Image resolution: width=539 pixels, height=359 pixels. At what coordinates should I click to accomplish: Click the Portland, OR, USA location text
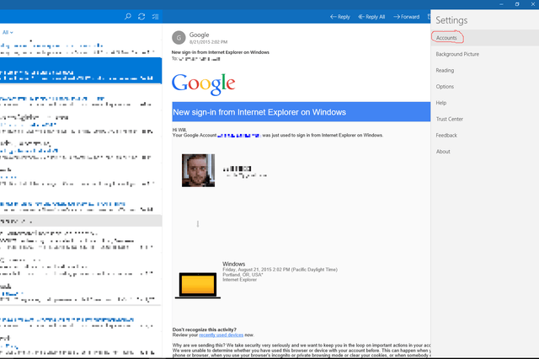tap(243, 275)
